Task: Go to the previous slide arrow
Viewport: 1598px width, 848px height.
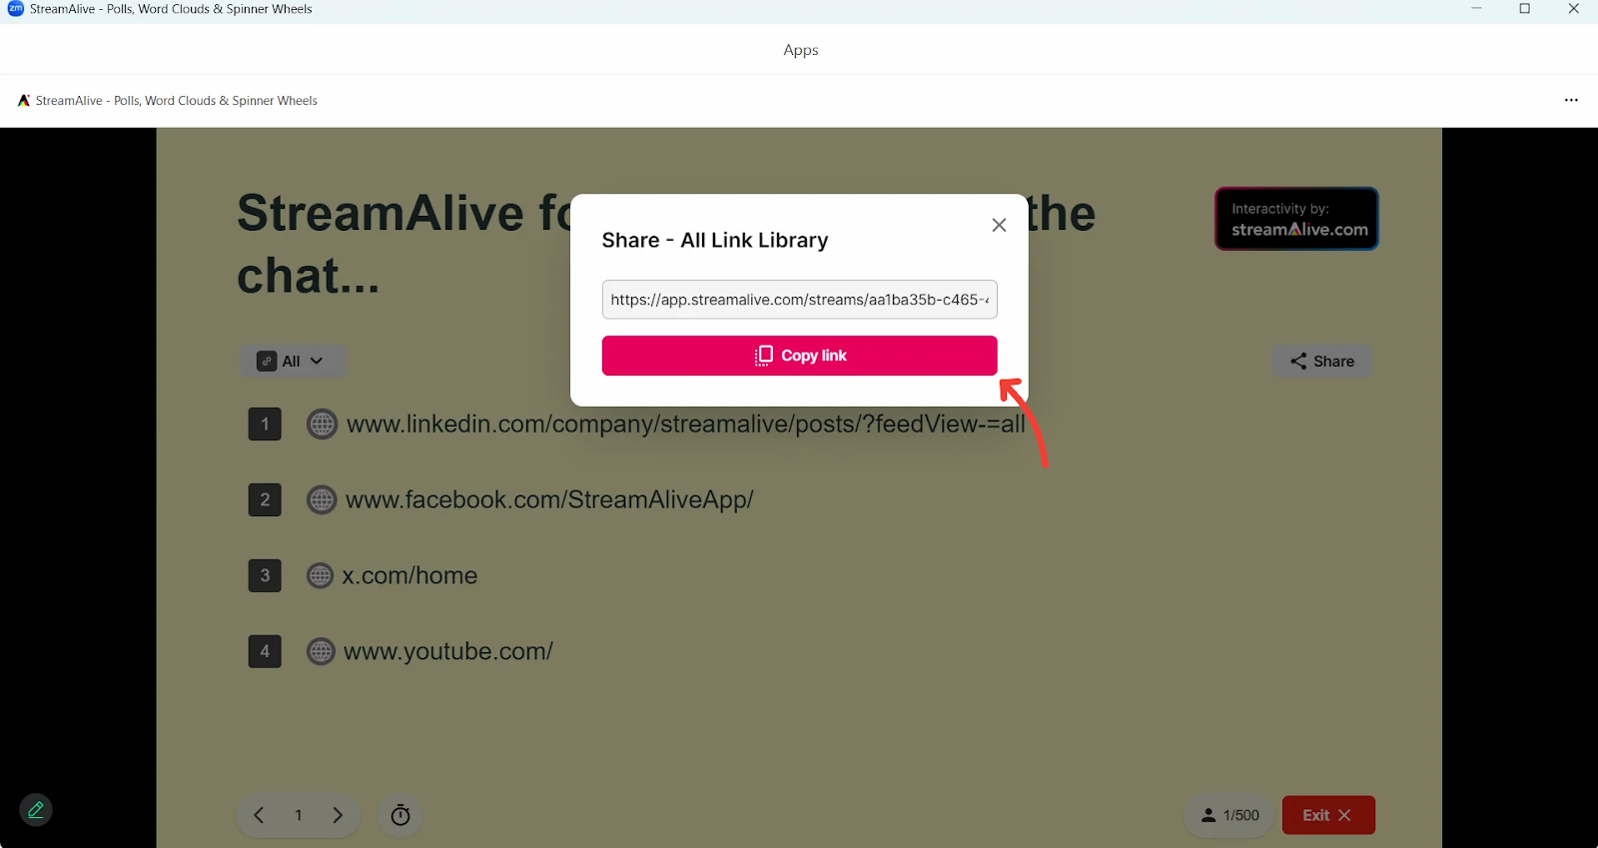Action: (259, 815)
